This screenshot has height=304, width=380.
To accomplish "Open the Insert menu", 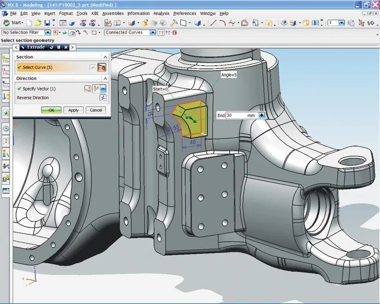I will [50, 14].
